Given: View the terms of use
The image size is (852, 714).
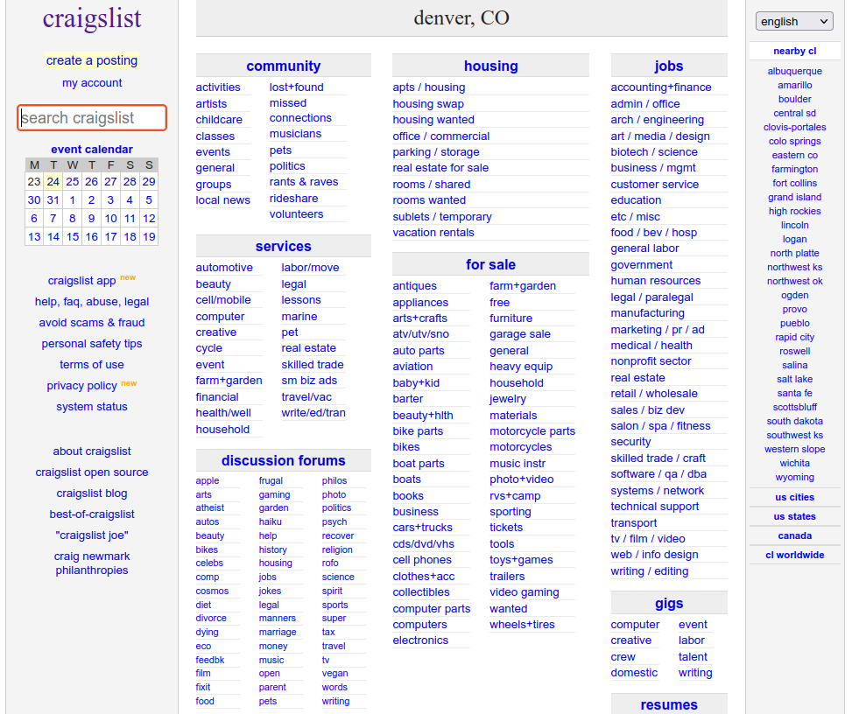Looking at the screenshot, I should pos(92,364).
